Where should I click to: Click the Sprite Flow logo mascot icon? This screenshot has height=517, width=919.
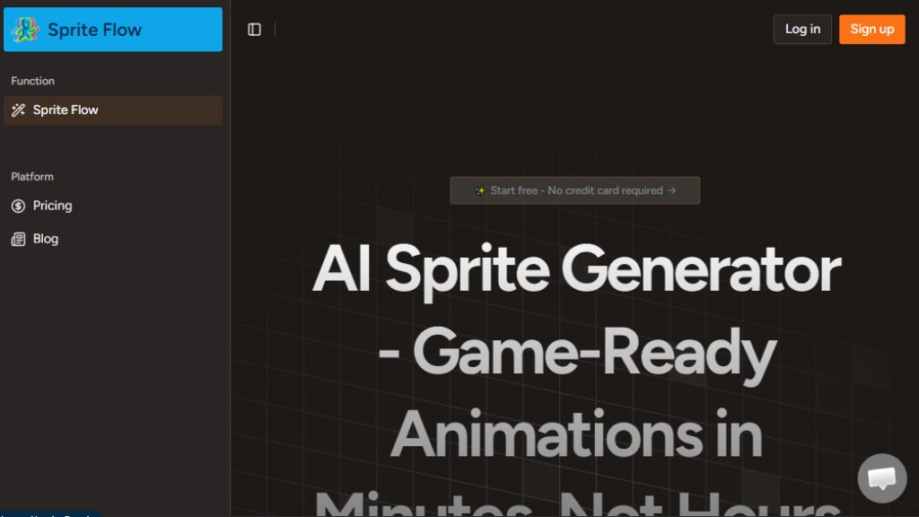25,30
